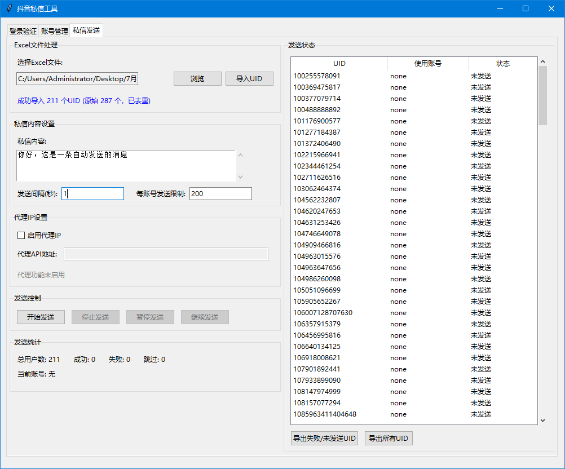
Task: Click the 继续发送 button
Action: pos(205,317)
